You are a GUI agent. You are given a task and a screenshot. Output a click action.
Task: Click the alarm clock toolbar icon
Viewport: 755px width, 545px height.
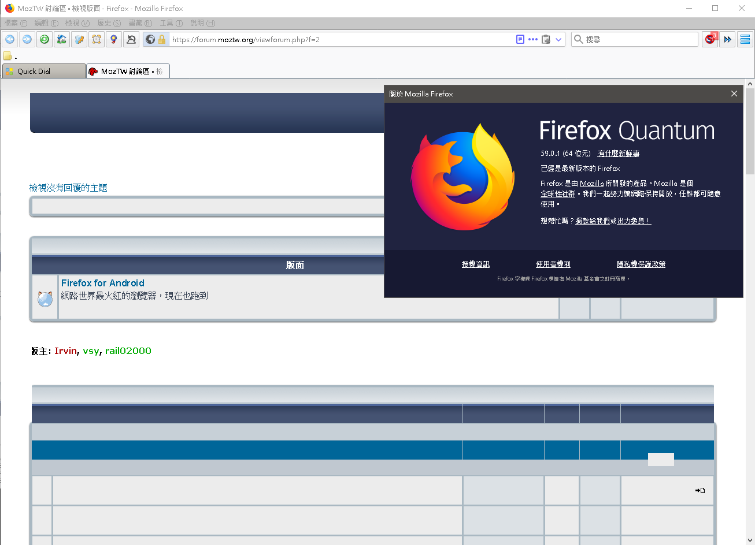(x=97, y=39)
